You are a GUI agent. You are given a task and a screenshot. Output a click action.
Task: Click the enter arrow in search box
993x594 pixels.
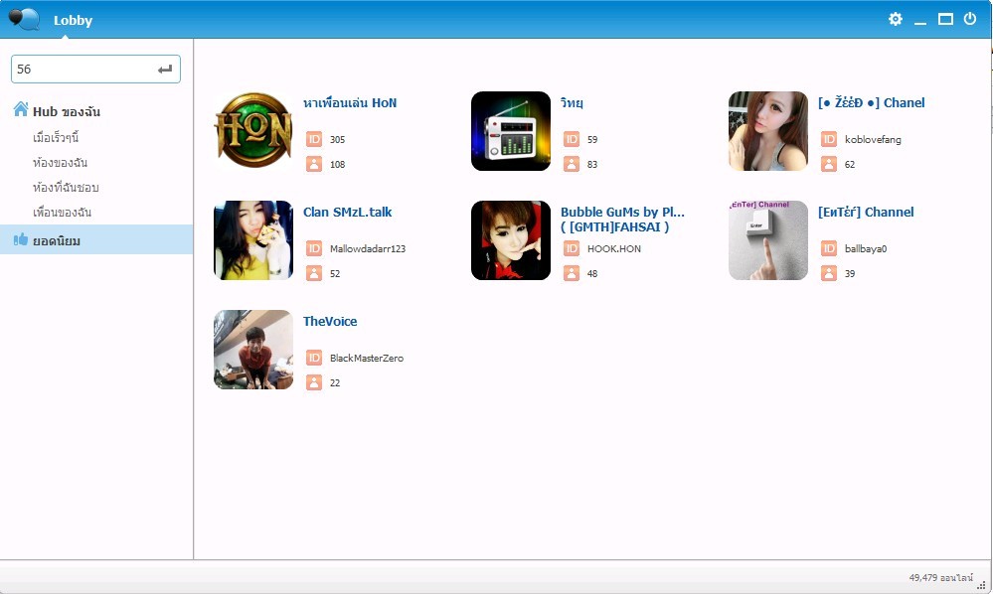(x=165, y=69)
